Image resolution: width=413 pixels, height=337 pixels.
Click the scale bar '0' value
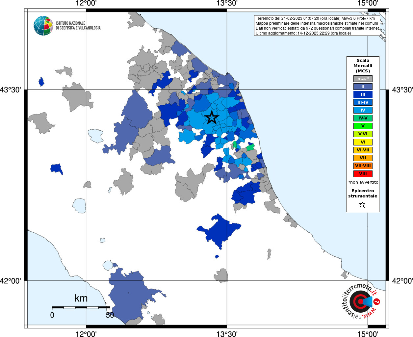[52, 315]
